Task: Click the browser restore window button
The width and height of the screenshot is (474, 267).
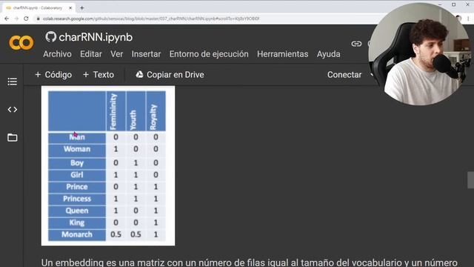Action: [x=454, y=4]
